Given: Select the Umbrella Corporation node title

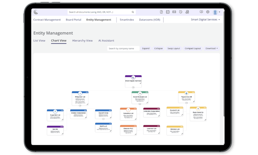Looking at the screenshot, I should tap(151, 111).
